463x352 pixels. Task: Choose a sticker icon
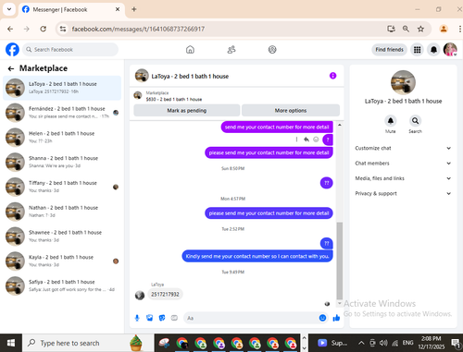[x=162, y=318]
